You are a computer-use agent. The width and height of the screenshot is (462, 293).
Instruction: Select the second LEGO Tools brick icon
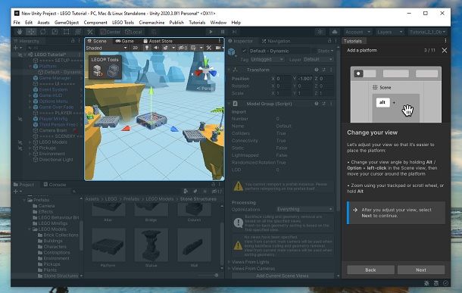coord(113,70)
